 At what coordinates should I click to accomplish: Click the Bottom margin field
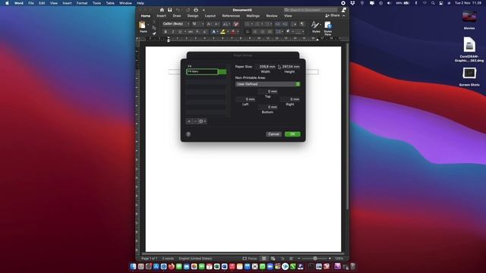(x=268, y=107)
